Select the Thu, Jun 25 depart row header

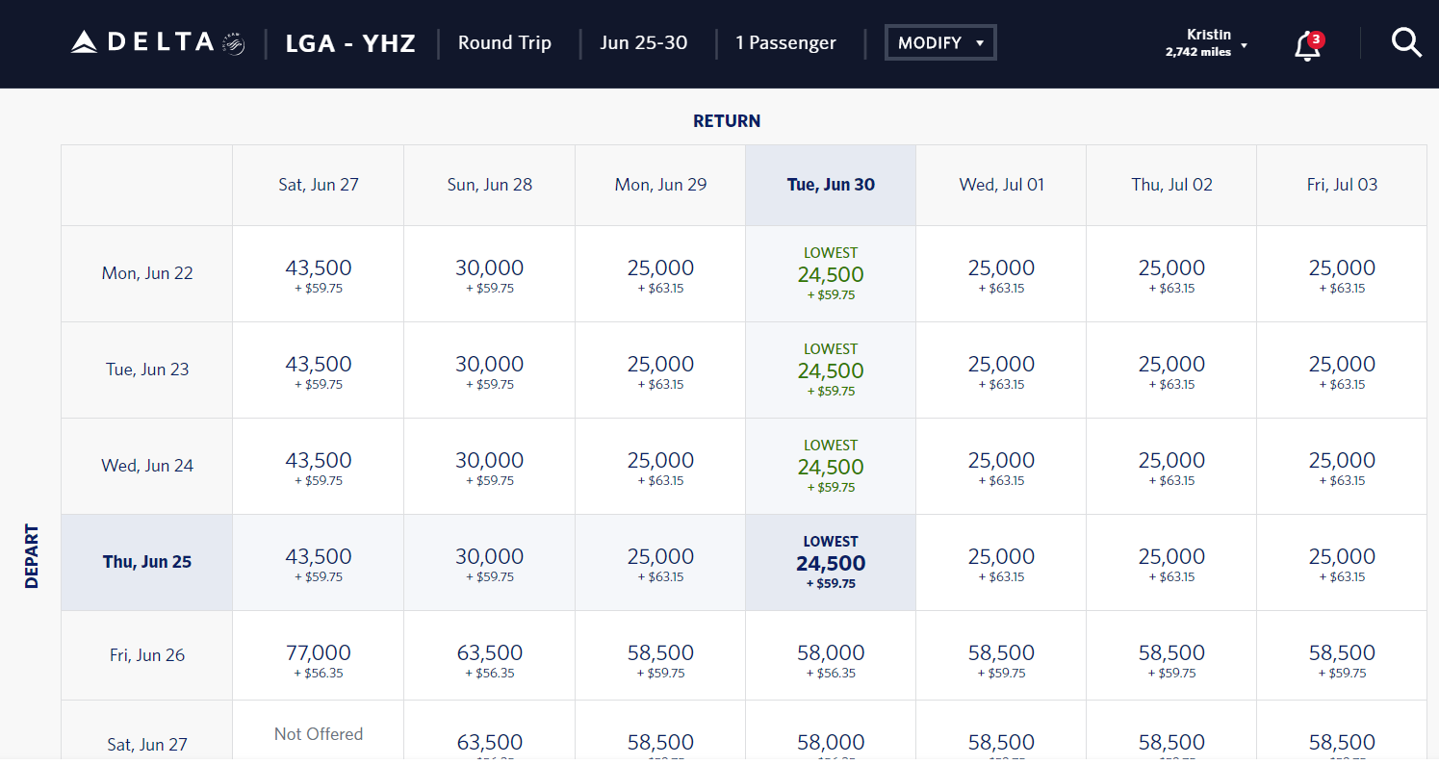click(x=147, y=562)
